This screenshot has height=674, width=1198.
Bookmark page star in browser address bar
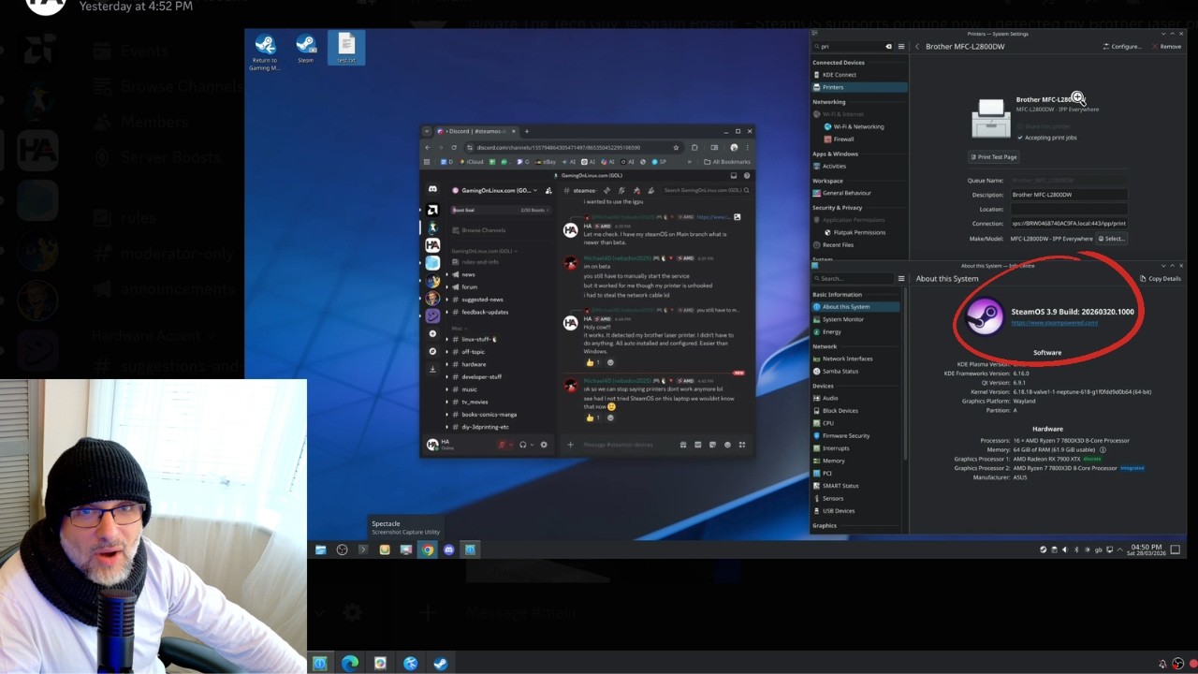676,147
